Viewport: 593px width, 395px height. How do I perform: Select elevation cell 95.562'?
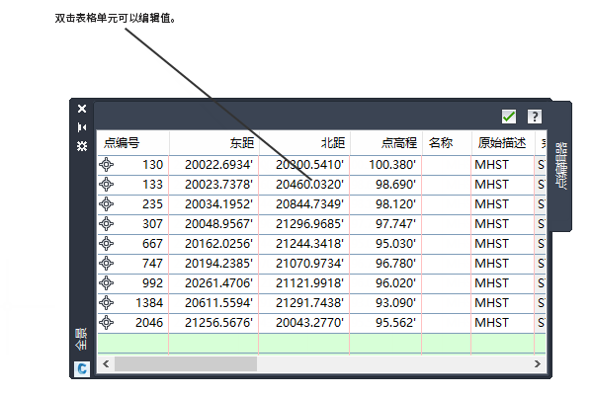pos(385,323)
